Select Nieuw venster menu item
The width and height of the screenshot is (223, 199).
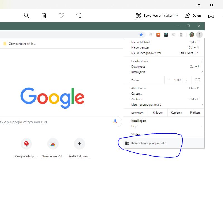[164, 47]
